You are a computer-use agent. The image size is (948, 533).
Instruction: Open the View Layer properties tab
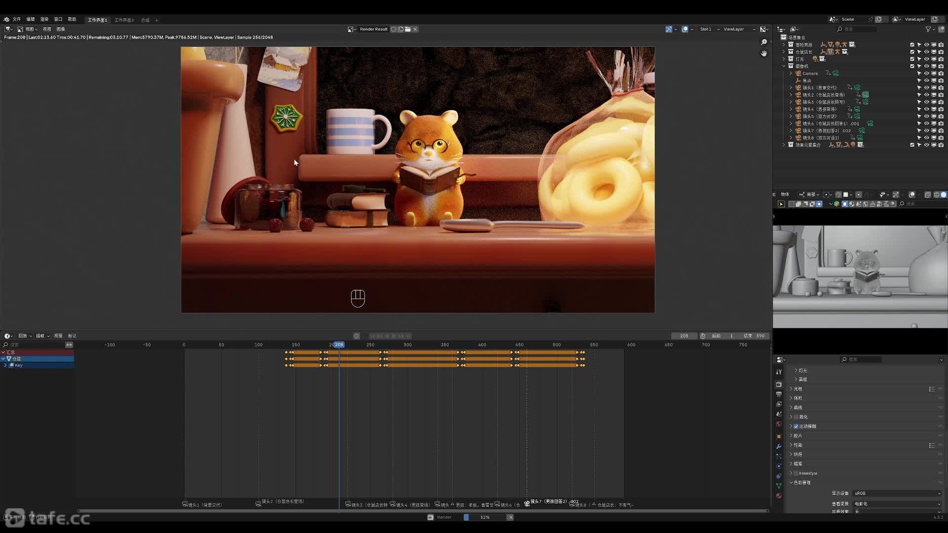[779, 404]
